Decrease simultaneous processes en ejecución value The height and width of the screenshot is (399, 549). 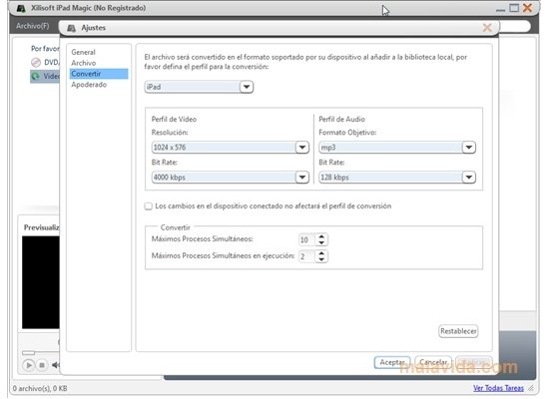click(321, 259)
